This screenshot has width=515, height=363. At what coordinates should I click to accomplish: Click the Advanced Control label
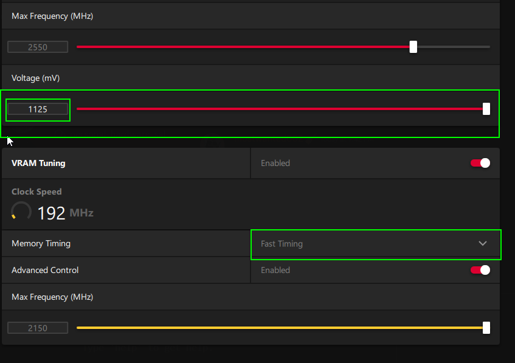pyautogui.click(x=45, y=270)
